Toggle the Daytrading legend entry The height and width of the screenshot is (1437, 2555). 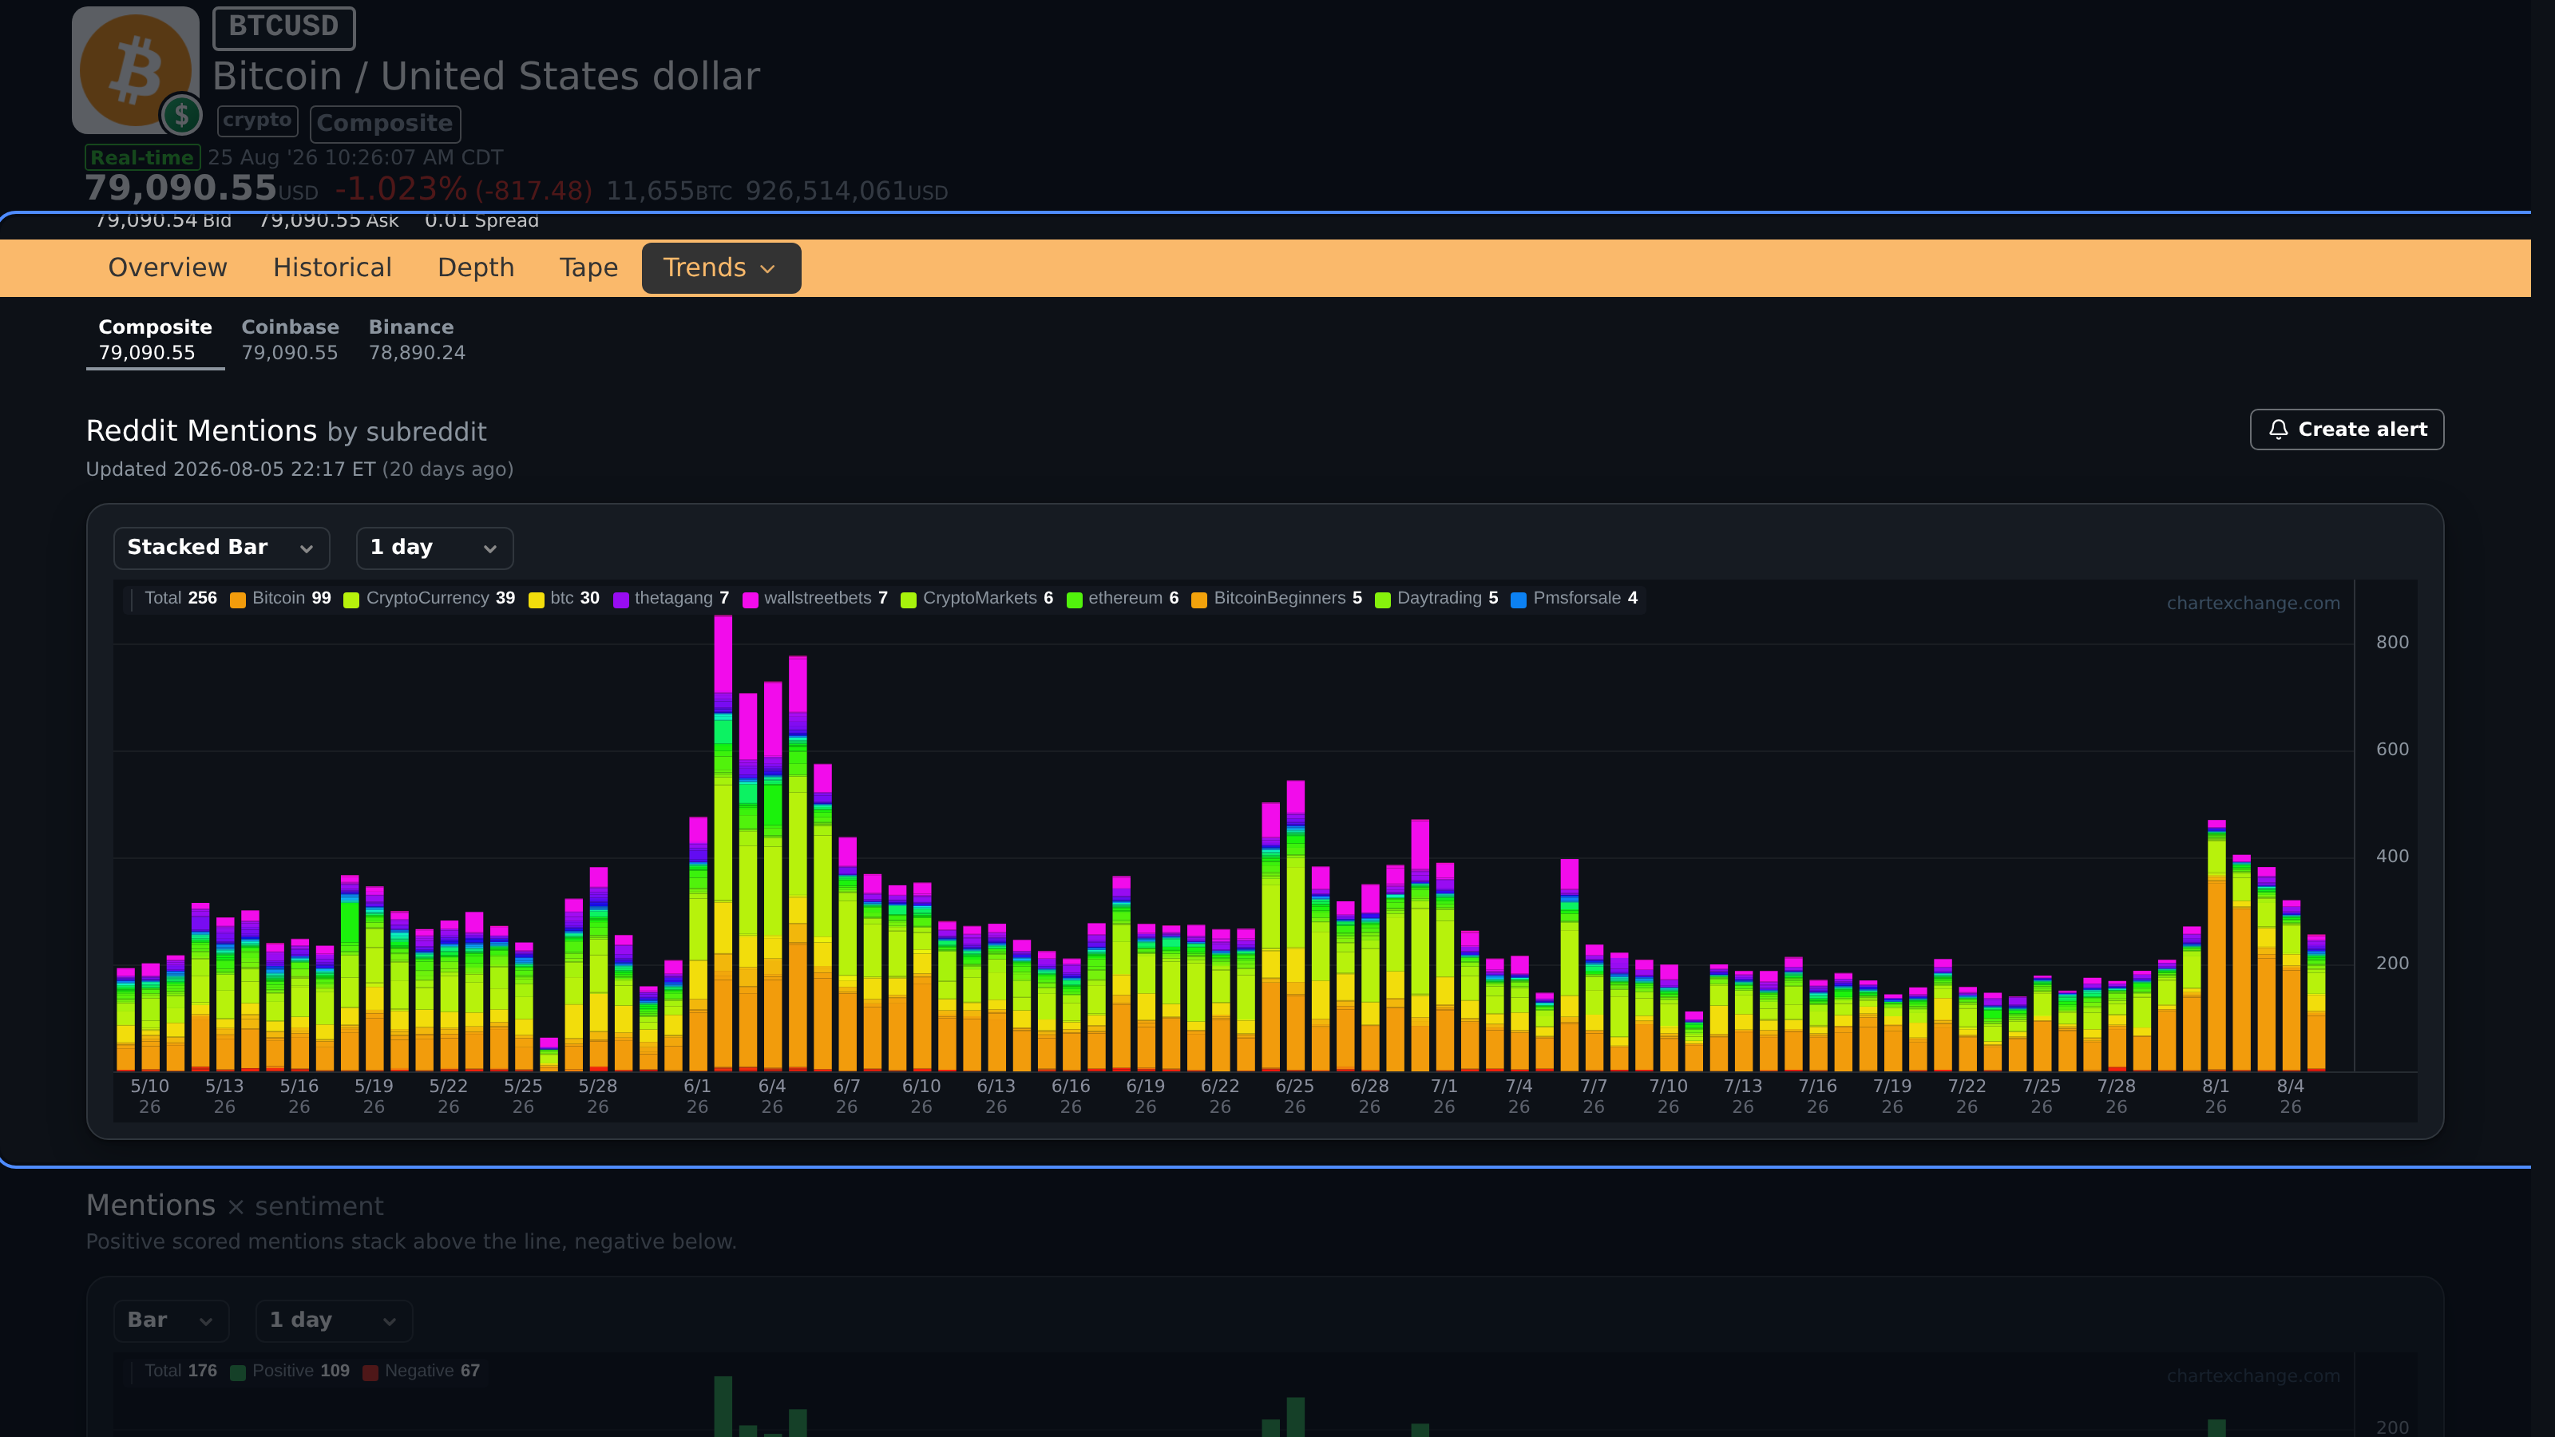point(1437,598)
